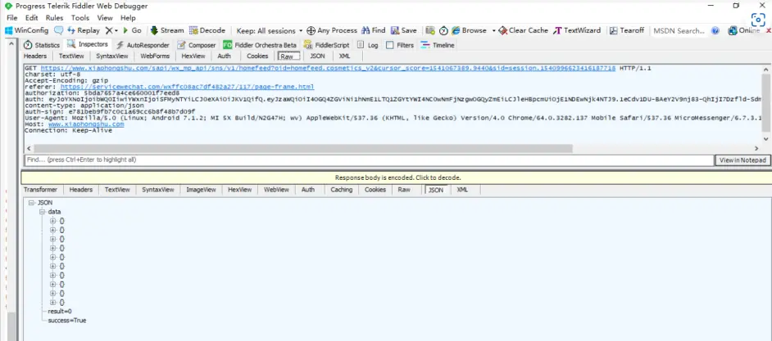Select the result=0 tree entry
The image size is (772, 341).
pos(60,312)
